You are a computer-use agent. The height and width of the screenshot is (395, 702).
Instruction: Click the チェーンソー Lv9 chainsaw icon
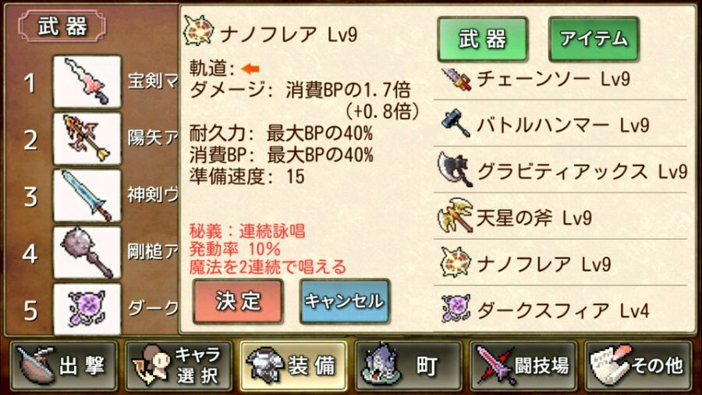(456, 80)
